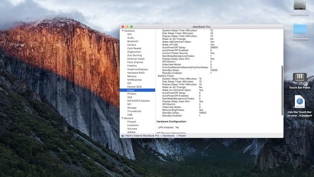This screenshot has height=177, width=314.
Task: Select Memory in the sidebar
Action: 132,76
